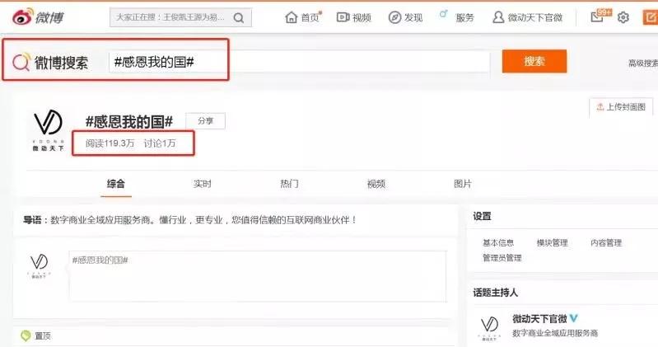Open 发现 discover from the navigation
The height and width of the screenshot is (347, 658).
(x=405, y=17)
